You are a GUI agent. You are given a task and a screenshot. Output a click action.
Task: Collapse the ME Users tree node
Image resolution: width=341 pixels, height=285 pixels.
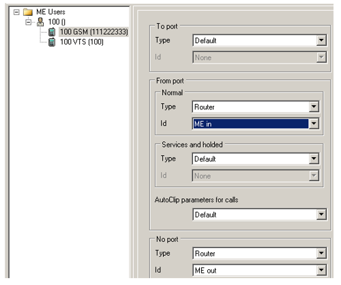pyautogui.click(x=16, y=12)
